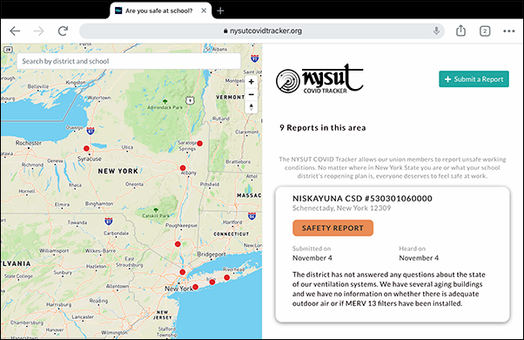Reset map bearing with compass button
Screen dimensions: 524x340
click(x=252, y=107)
